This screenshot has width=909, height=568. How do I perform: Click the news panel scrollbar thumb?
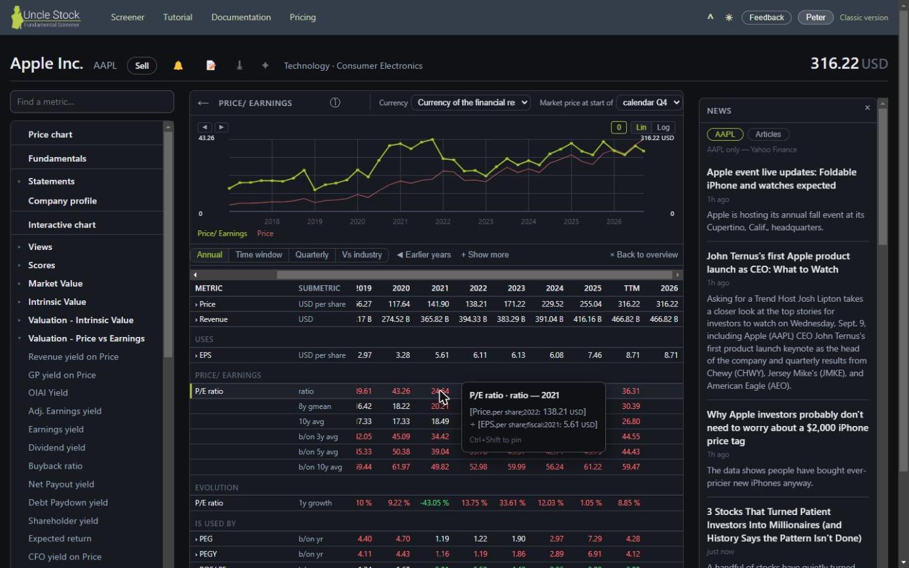(883, 177)
